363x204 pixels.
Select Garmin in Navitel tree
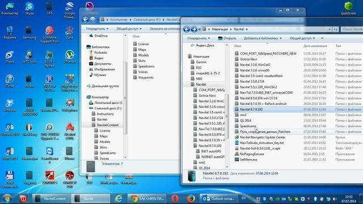click(x=201, y=62)
